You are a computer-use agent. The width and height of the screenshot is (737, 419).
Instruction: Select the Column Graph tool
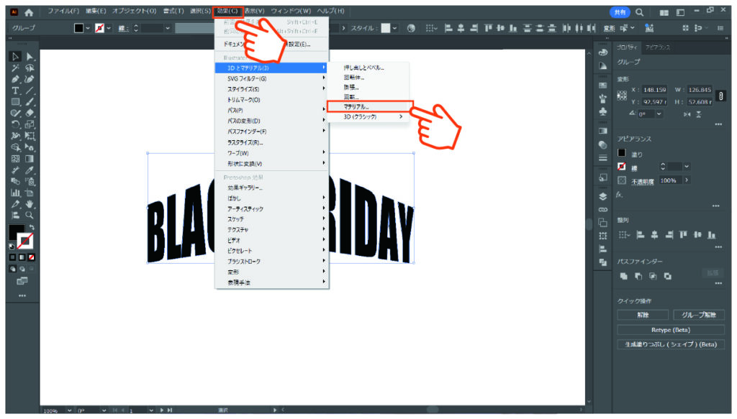(15, 193)
